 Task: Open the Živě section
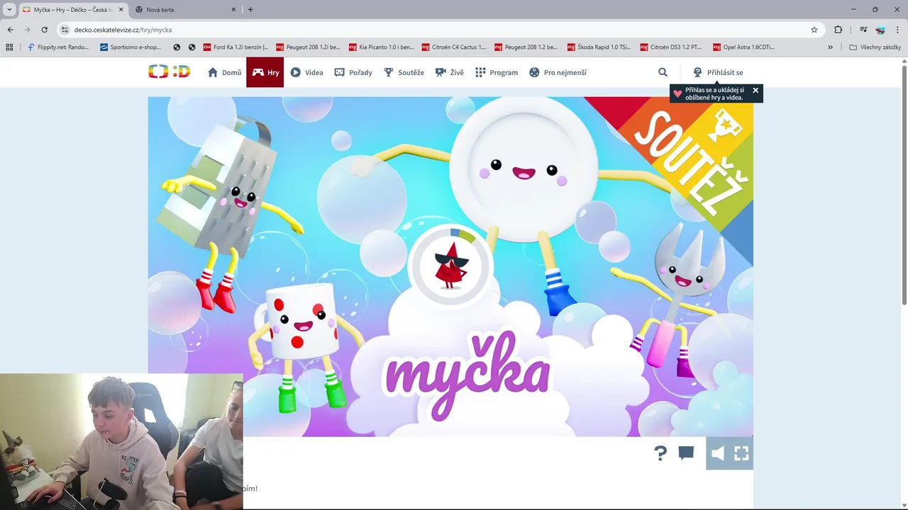[x=449, y=72]
